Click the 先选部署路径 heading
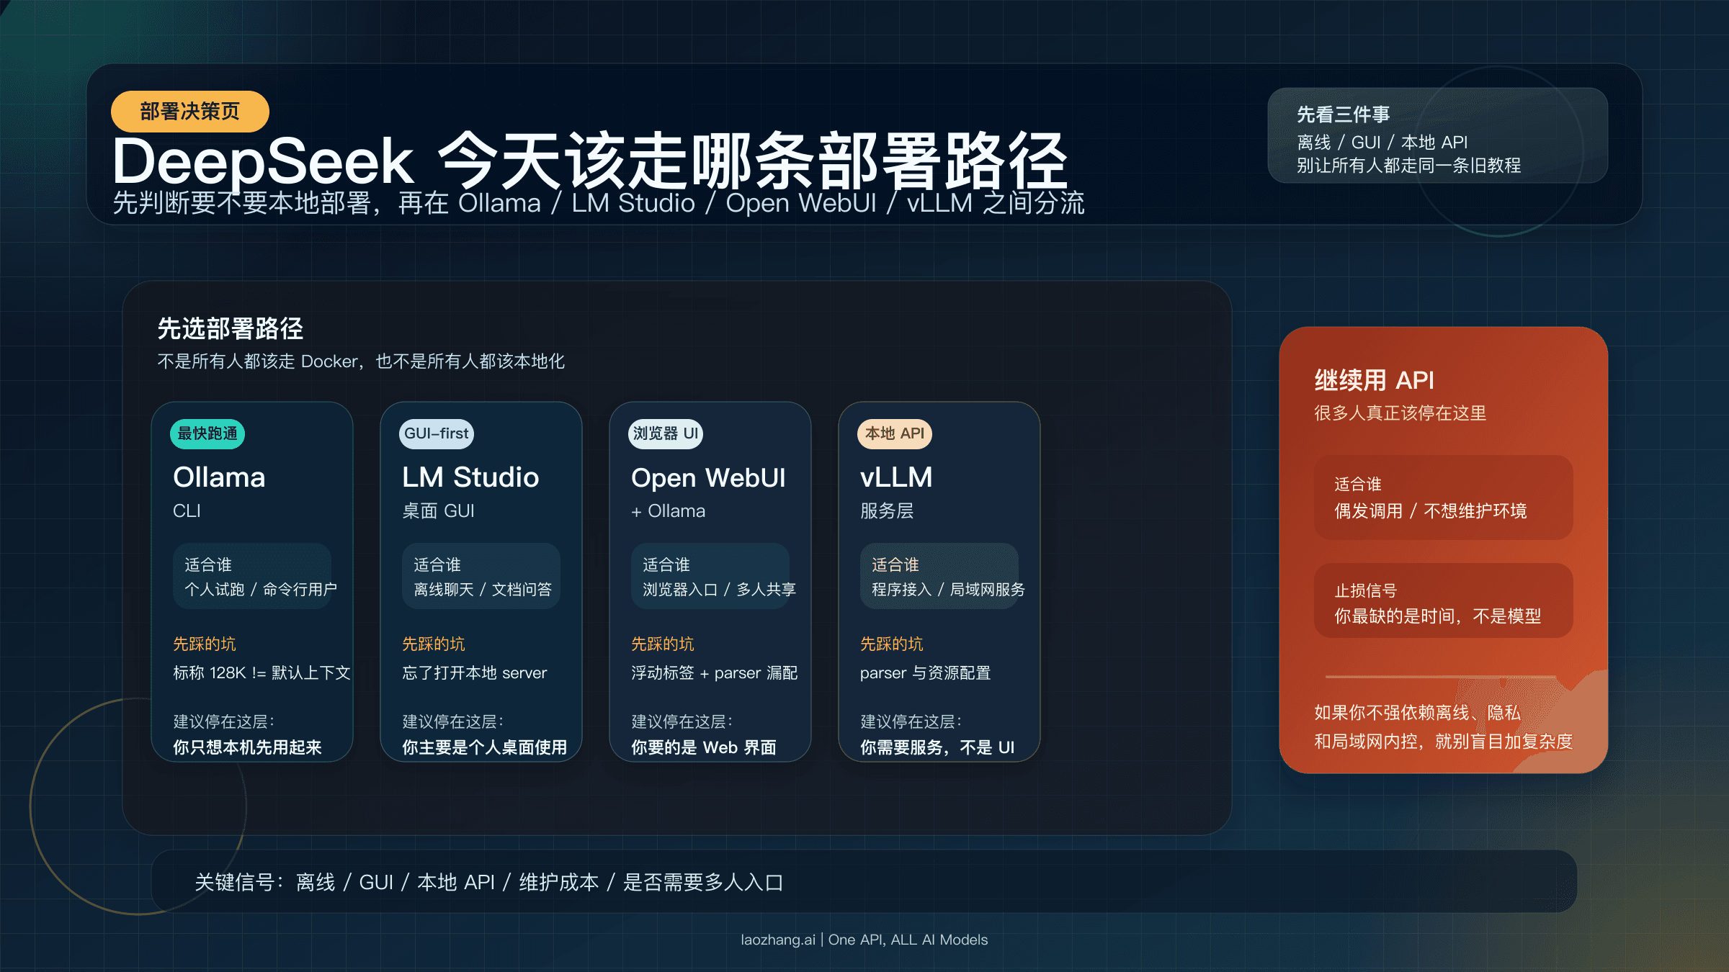Screen dimensions: 1729x972 [x=231, y=330]
